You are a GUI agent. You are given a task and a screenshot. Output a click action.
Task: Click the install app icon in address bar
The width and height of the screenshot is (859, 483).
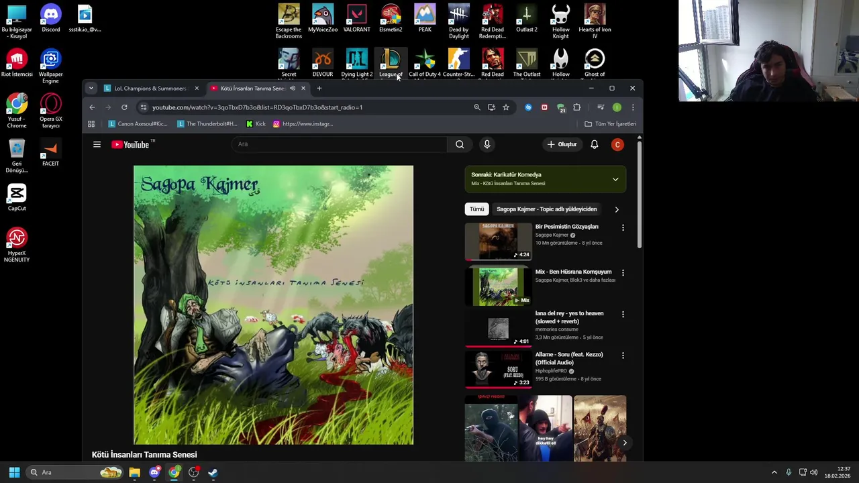pyautogui.click(x=491, y=107)
